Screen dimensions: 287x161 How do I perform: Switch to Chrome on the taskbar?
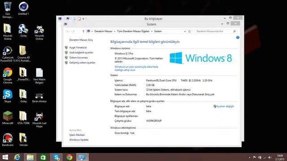(70, 157)
